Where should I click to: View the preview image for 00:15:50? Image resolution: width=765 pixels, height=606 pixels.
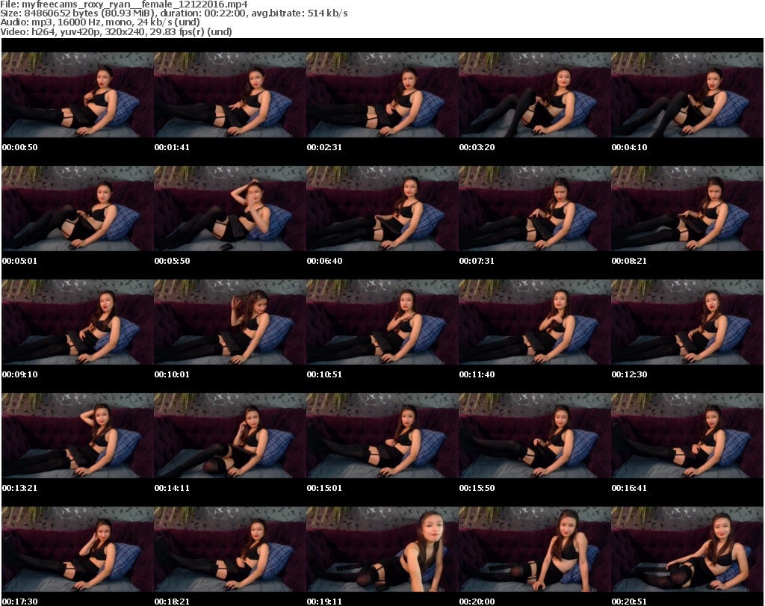(x=535, y=436)
